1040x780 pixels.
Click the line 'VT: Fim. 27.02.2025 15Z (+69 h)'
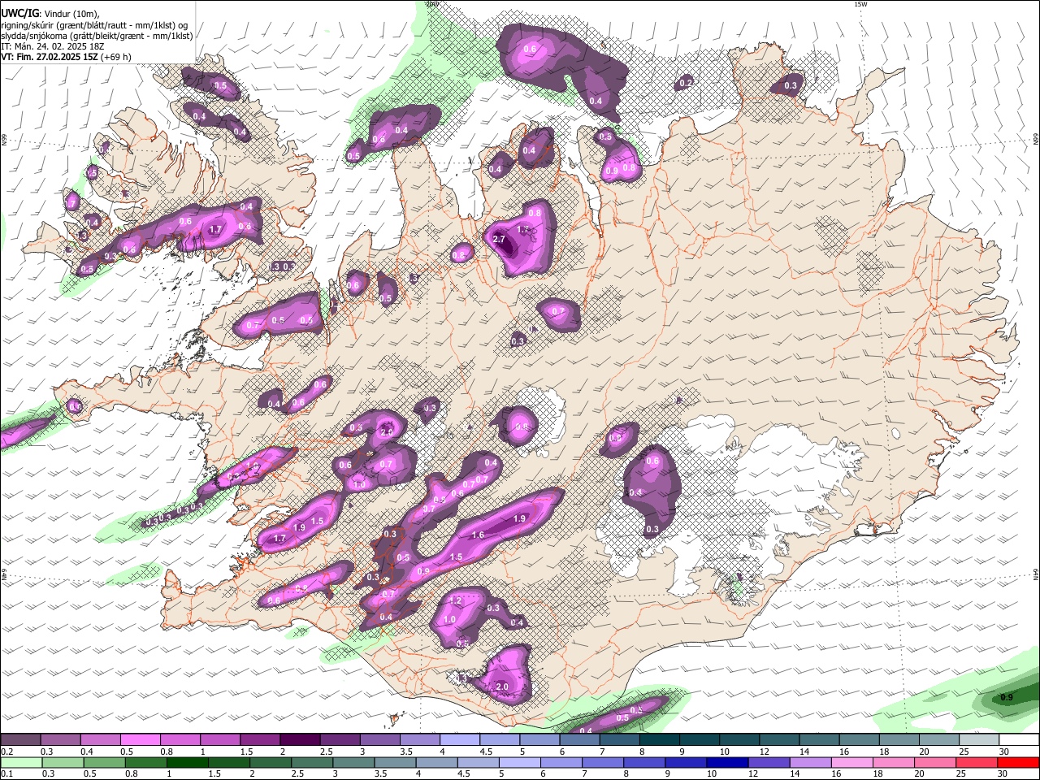[x=66, y=57]
